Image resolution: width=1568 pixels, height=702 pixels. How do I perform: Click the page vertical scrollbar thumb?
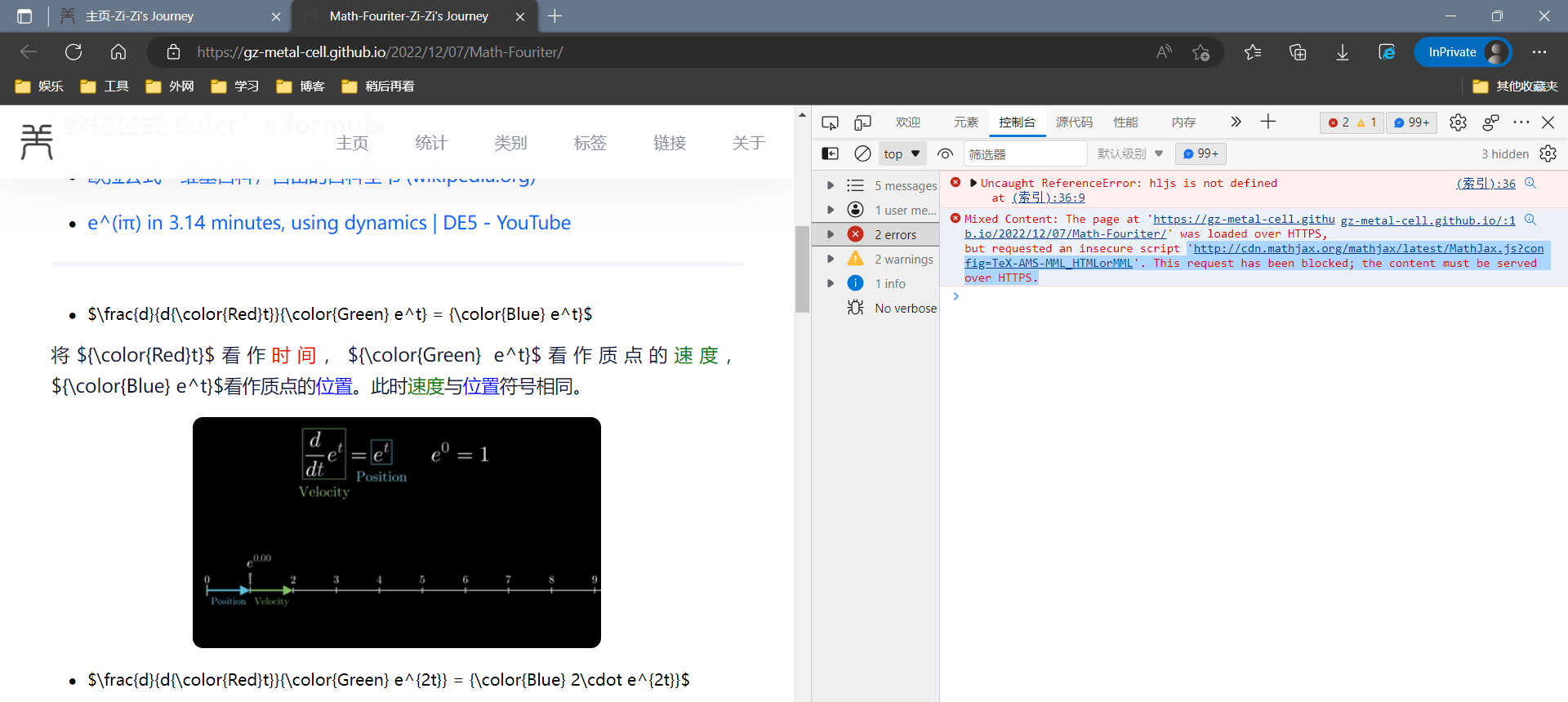[802, 269]
